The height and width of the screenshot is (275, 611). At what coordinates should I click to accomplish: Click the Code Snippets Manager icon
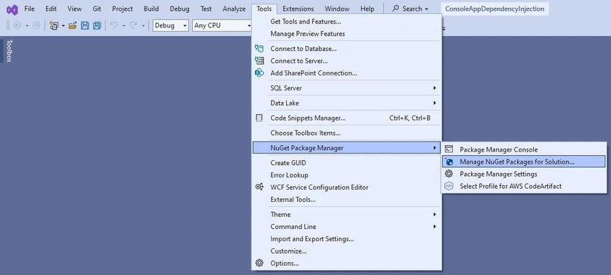259,118
